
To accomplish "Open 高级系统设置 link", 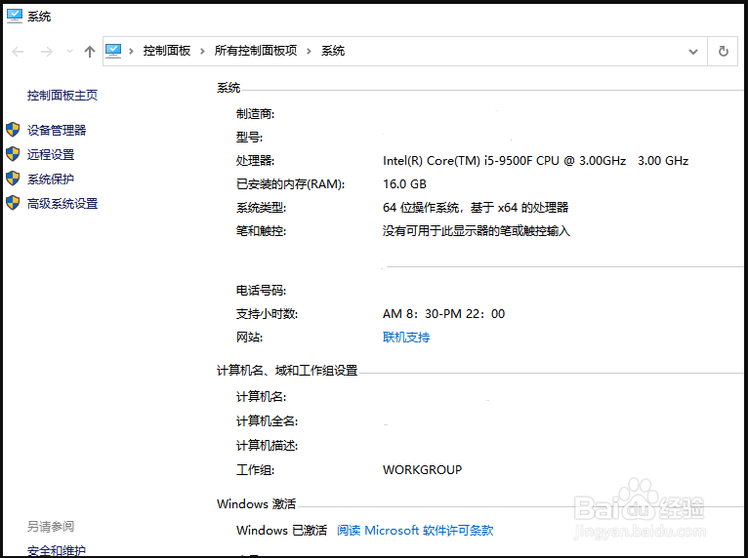I will pyautogui.click(x=62, y=204).
